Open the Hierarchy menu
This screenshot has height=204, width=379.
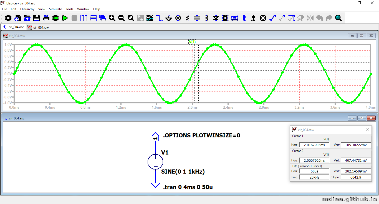click(27, 9)
